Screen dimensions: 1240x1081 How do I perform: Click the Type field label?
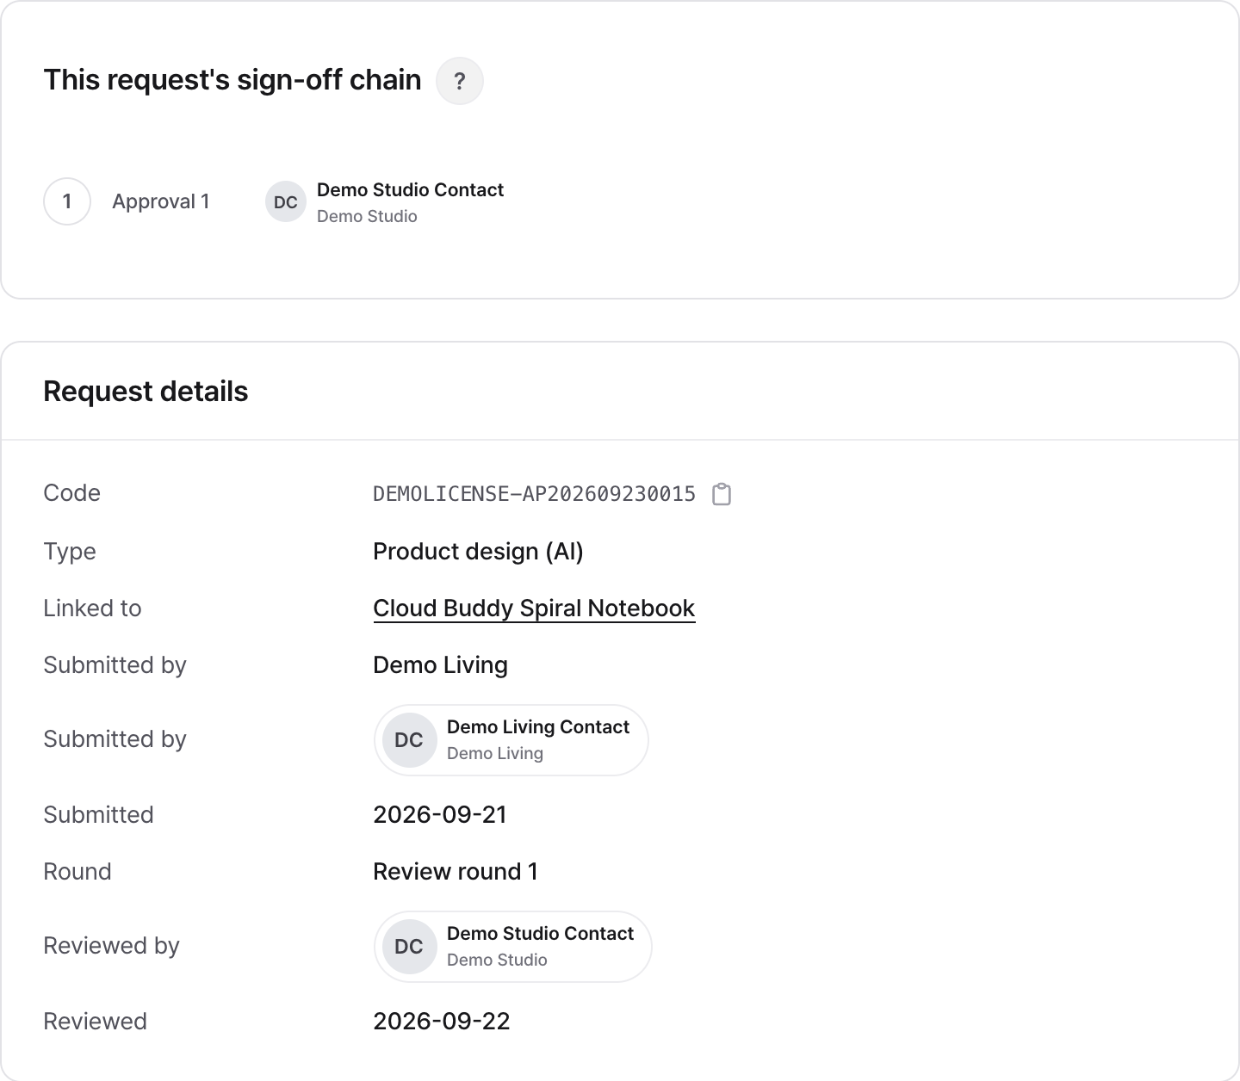[x=70, y=552]
